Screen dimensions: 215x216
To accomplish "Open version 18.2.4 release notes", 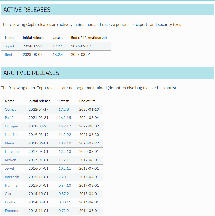I will tap(58, 55).
